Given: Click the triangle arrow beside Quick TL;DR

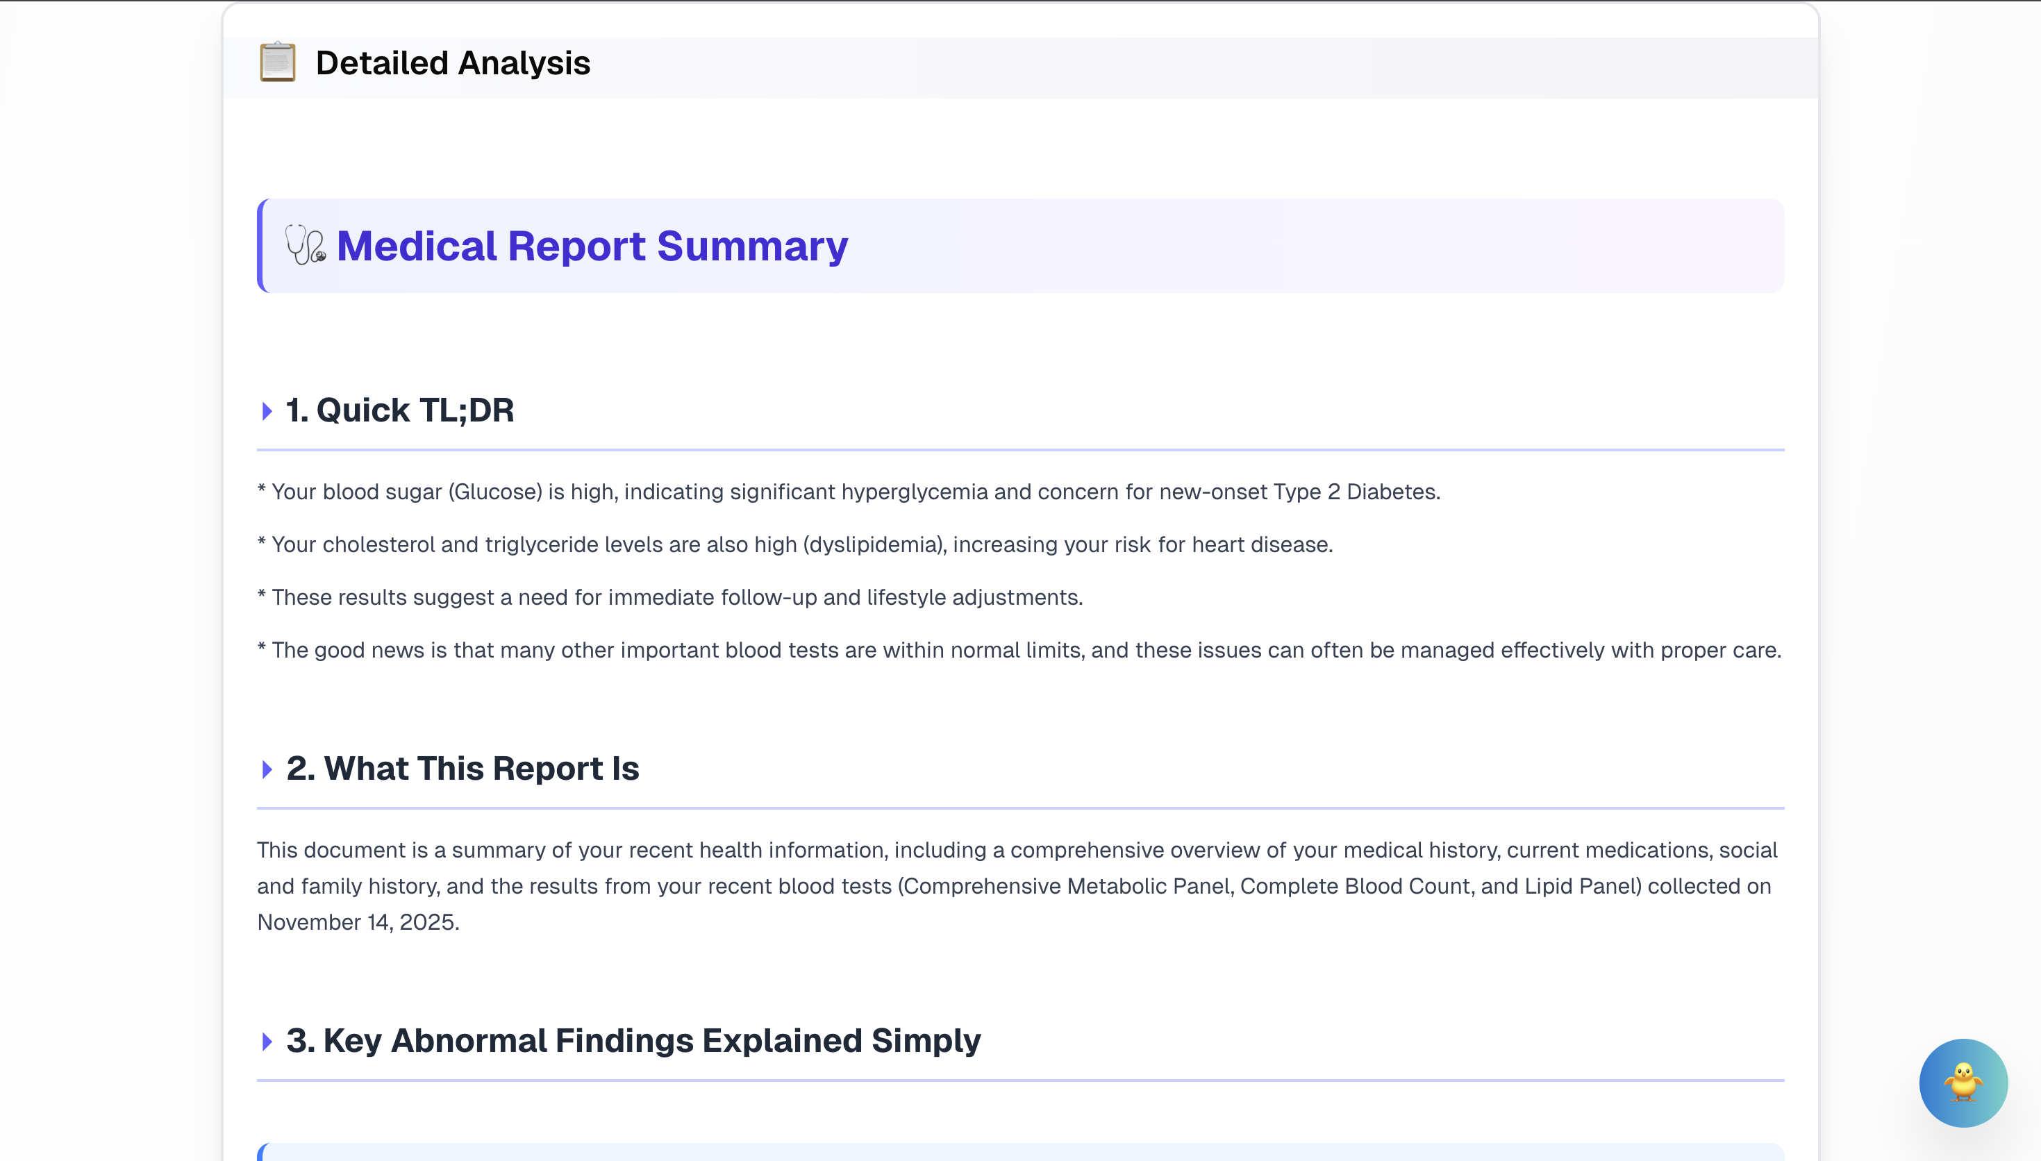Looking at the screenshot, I should click(x=267, y=412).
